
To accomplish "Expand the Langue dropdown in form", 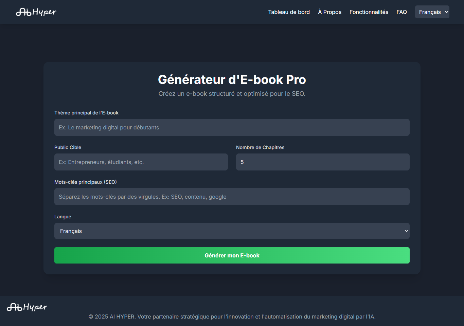I will pos(232,231).
